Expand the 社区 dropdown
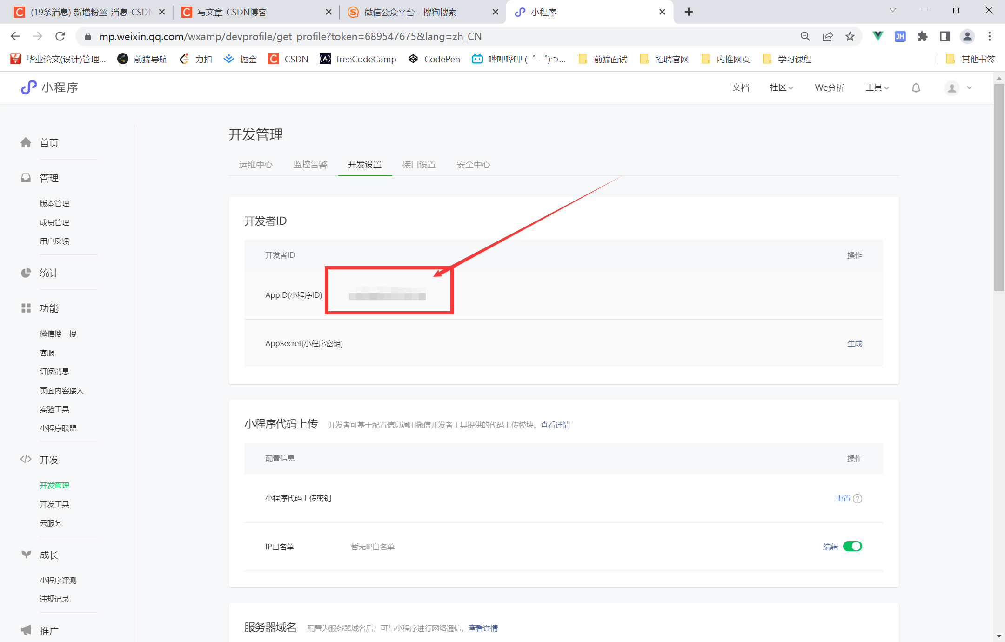 coord(782,87)
